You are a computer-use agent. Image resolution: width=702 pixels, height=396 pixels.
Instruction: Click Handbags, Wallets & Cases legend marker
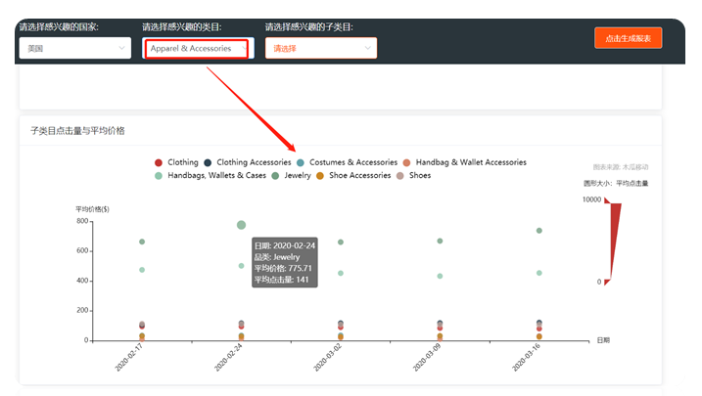click(160, 176)
